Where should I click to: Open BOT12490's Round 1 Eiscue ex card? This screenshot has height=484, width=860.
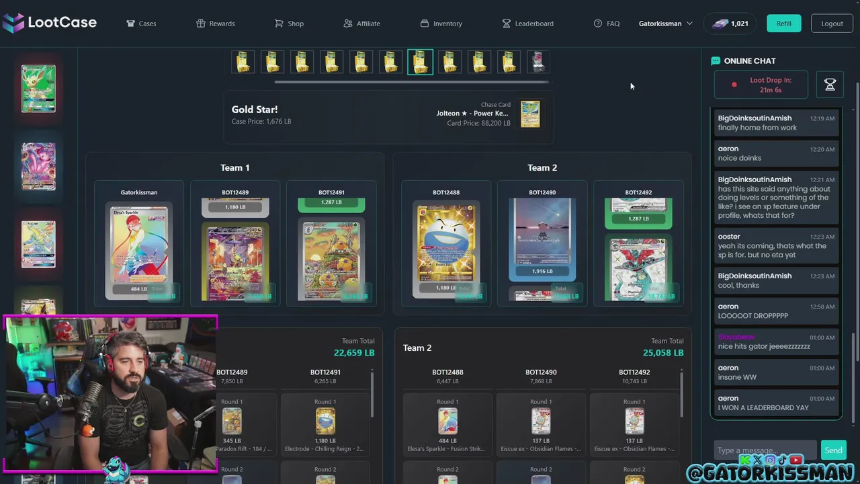point(541,422)
